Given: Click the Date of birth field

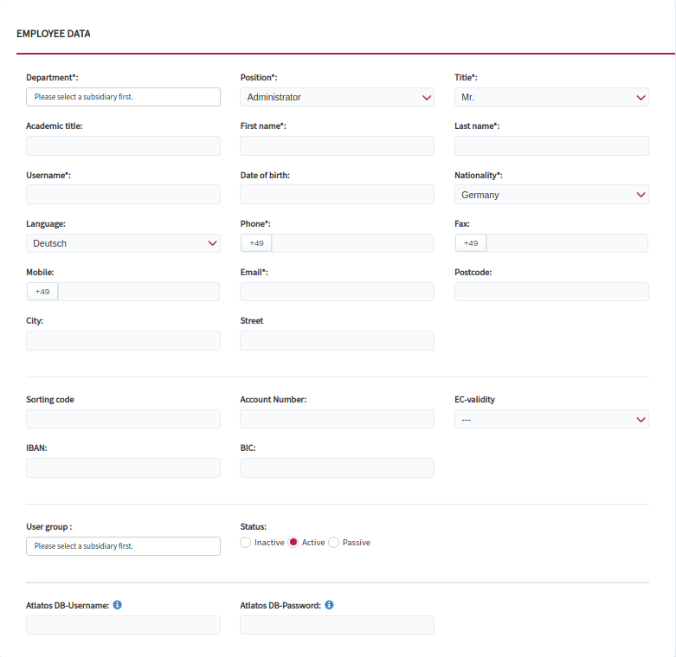Looking at the screenshot, I should coord(338,195).
